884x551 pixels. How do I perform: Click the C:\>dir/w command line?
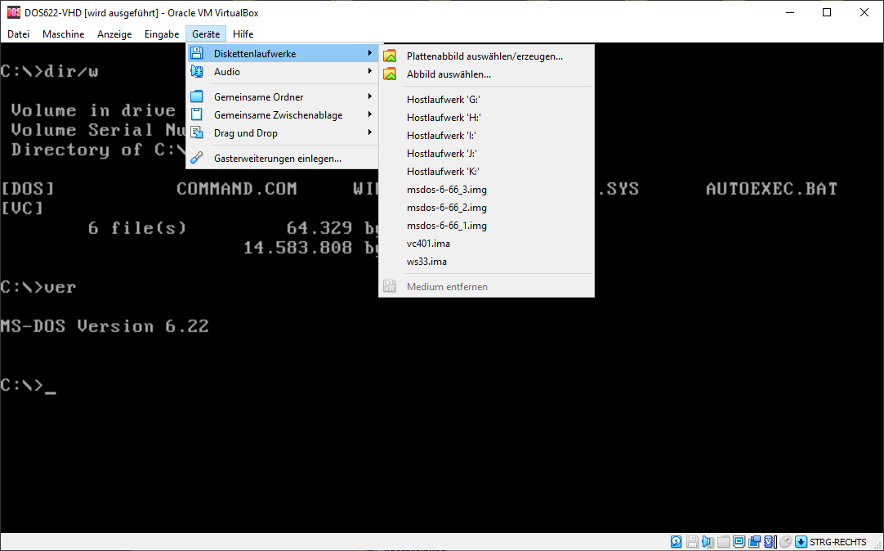[x=50, y=71]
